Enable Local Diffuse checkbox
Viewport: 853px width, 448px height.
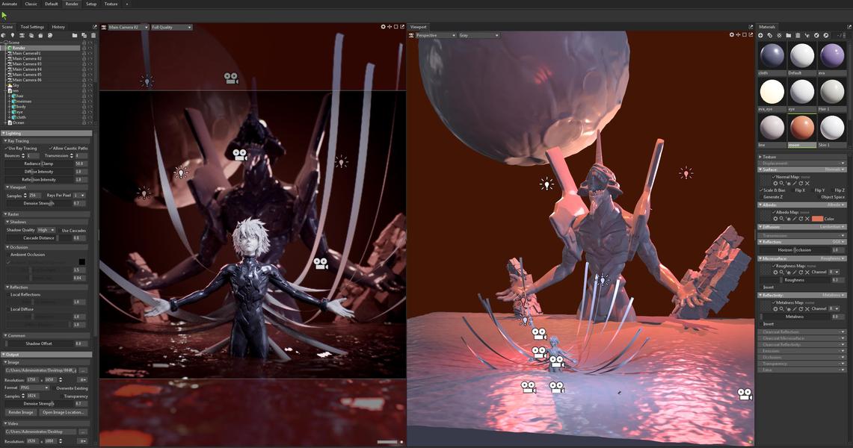[7, 310]
